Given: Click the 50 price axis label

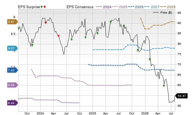Looking at the screenshot, I should point(179,106).
